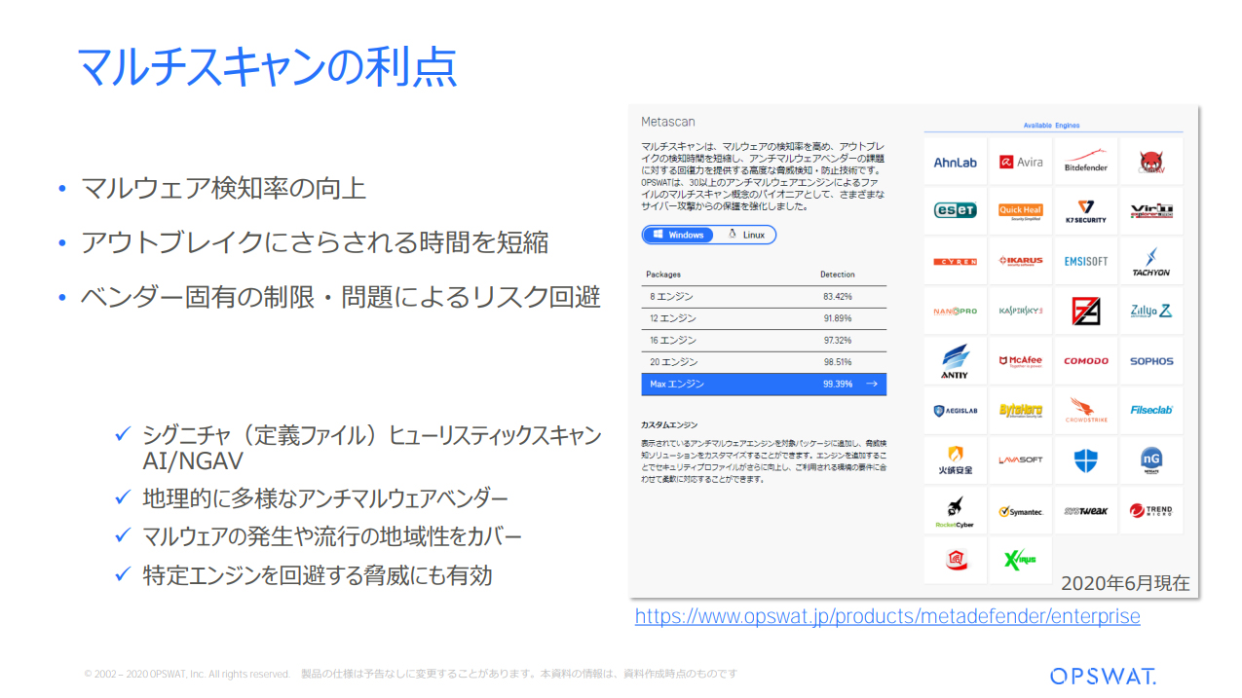
Task: Open the opswat.jp metadefender enterprise link
Action: 887,616
